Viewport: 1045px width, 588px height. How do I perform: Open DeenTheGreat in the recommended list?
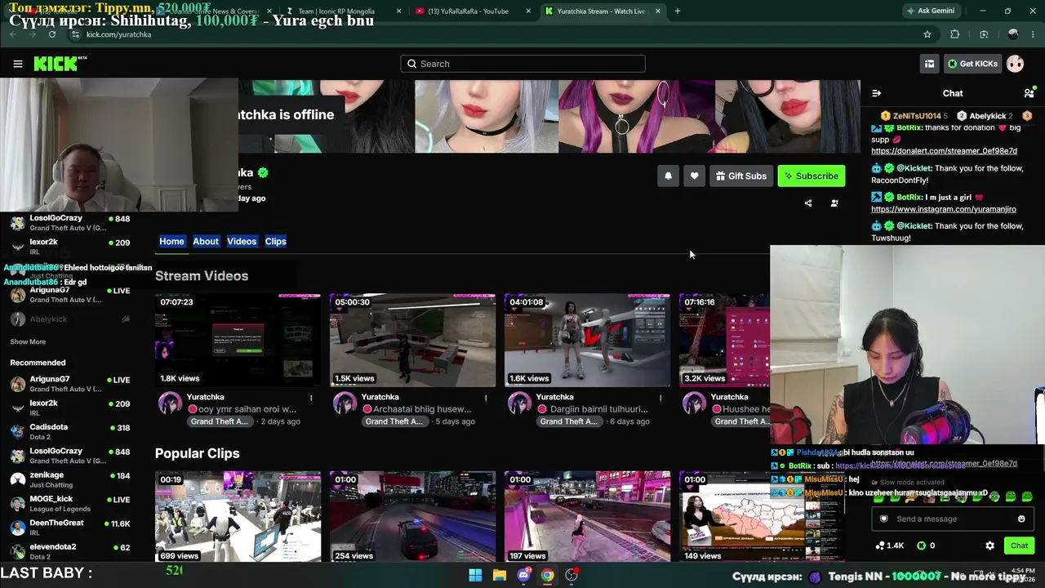(x=70, y=527)
